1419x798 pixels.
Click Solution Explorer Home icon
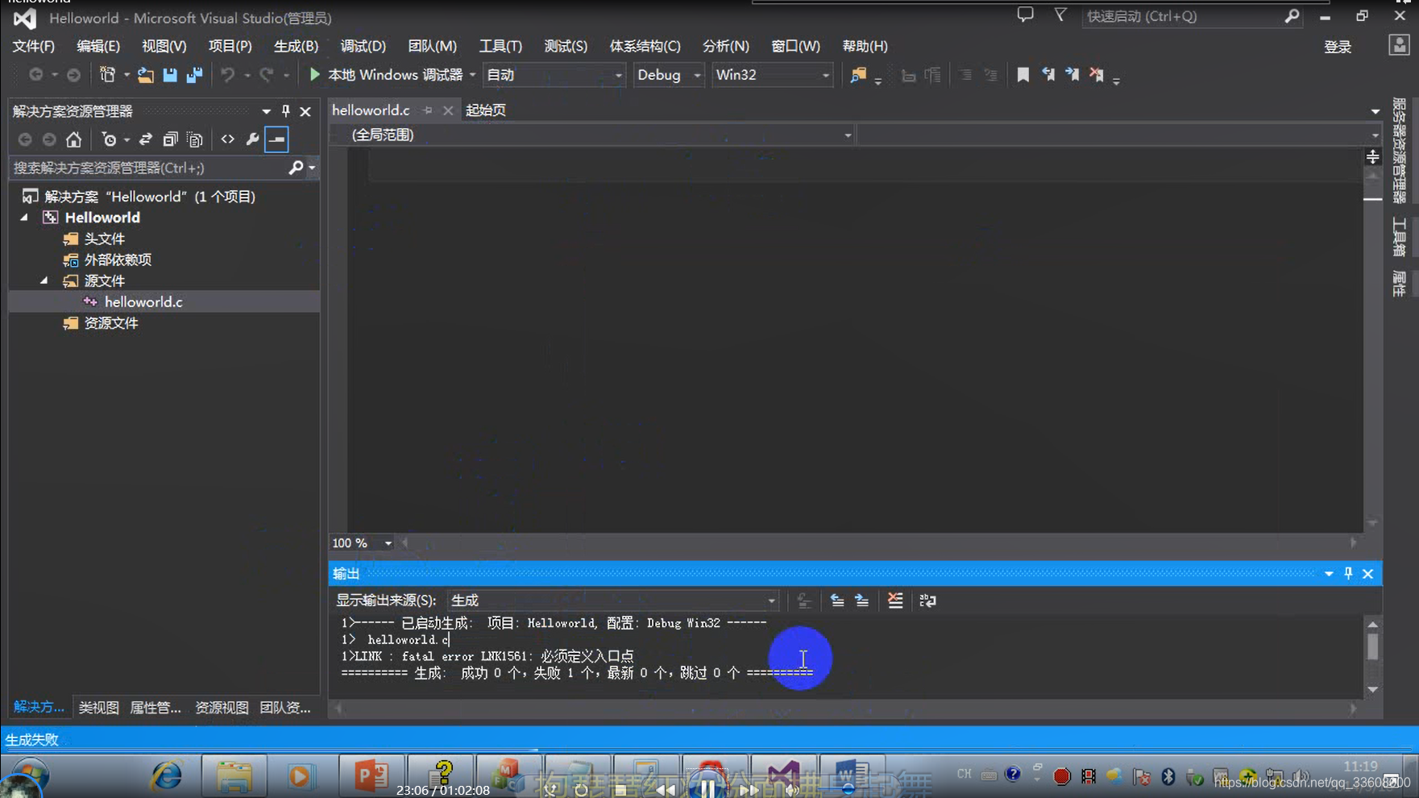tap(73, 139)
